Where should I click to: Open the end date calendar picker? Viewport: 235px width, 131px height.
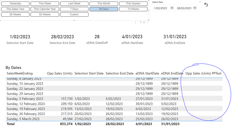click(195, 8)
